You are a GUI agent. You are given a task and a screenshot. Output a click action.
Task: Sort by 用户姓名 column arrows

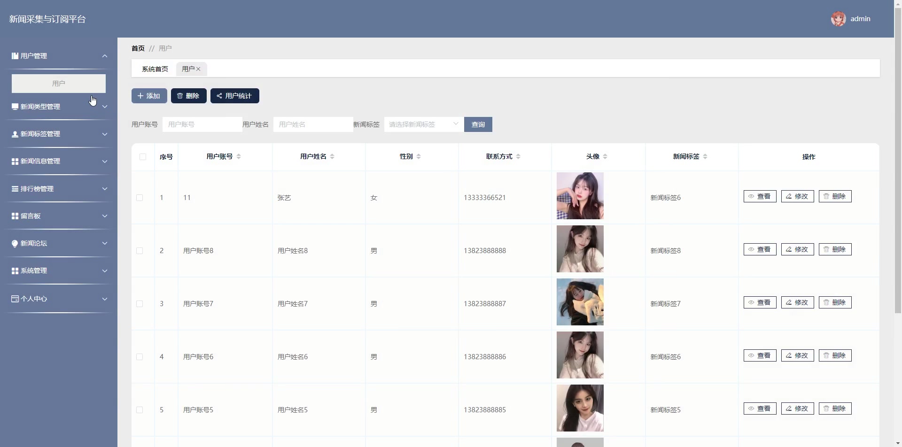pos(332,156)
